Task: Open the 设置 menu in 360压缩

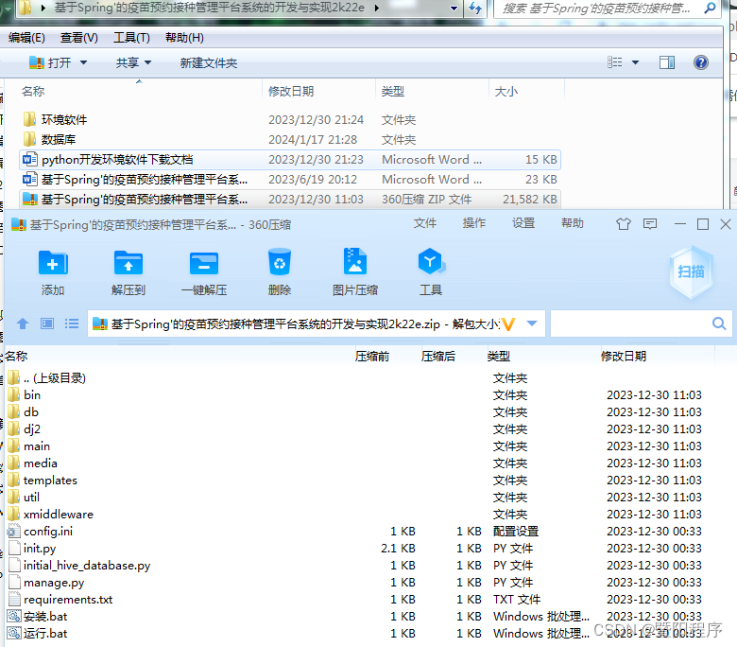Action: coord(523,223)
